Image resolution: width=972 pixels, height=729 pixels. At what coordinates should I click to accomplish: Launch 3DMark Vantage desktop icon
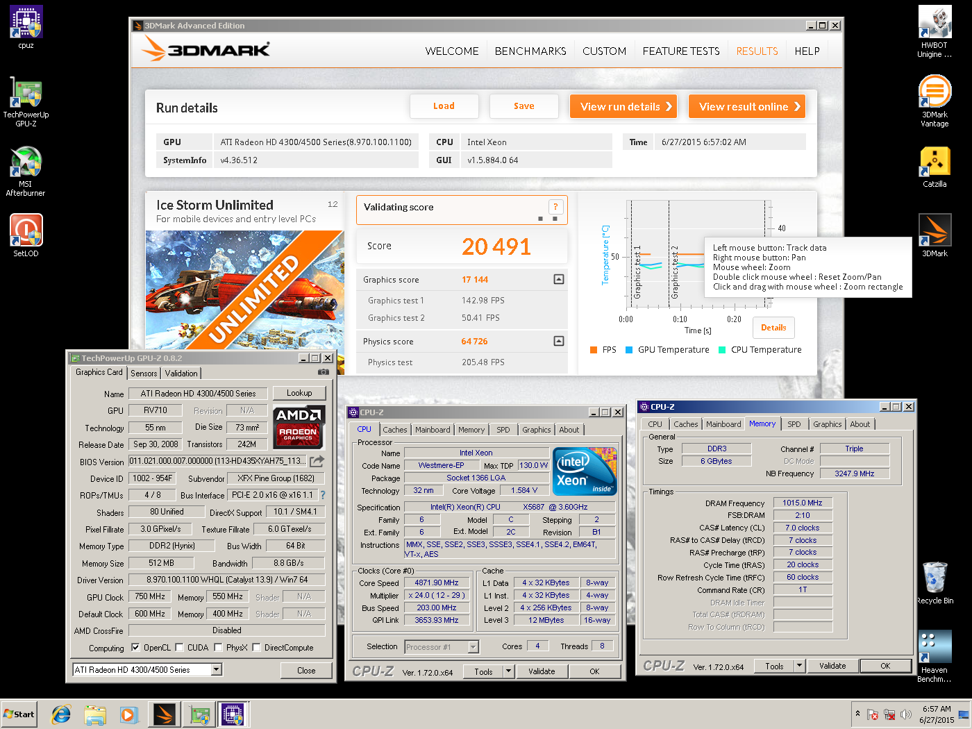[x=935, y=101]
